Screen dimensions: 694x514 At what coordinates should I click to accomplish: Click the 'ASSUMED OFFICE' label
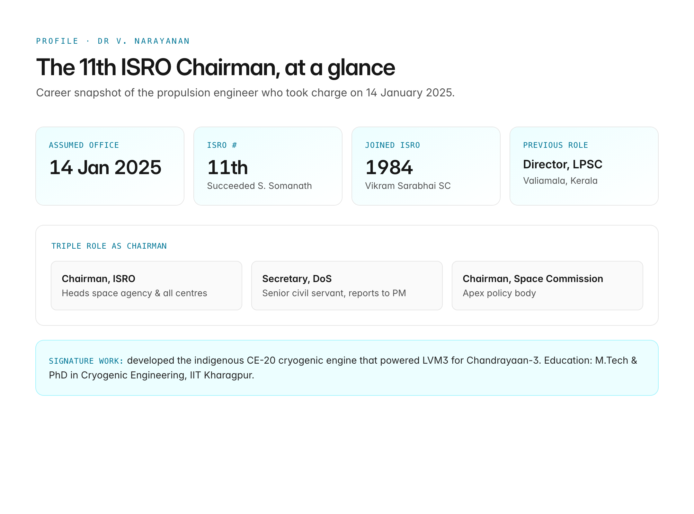(84, 145)
